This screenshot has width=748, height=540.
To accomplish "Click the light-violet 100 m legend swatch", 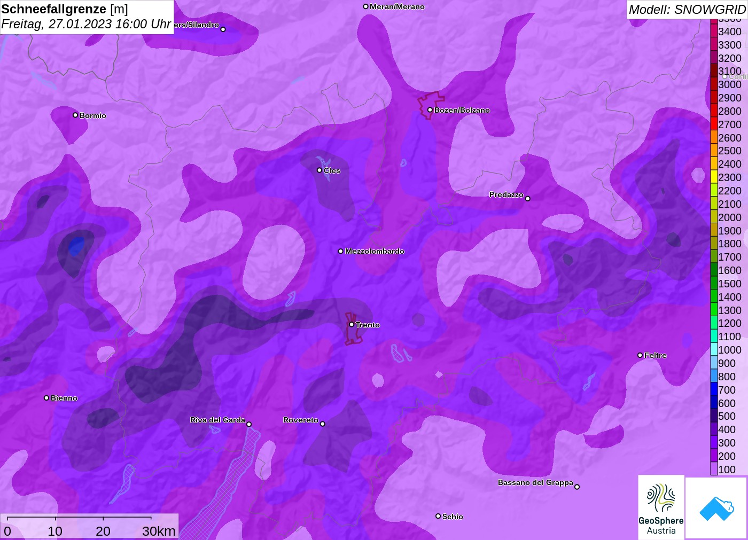I will coord(714,469).
